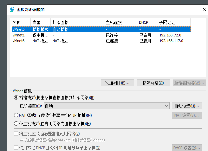Select the NAT 模式 radio button

pyautogui.click(x=16, y=115)
